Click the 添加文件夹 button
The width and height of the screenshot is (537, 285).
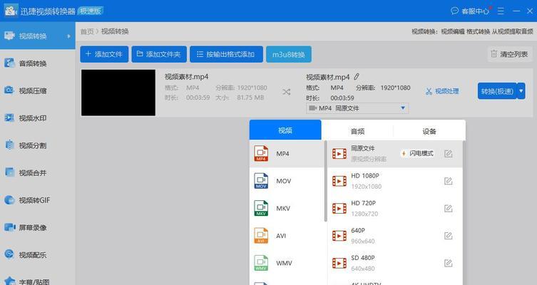click(159, 54)
